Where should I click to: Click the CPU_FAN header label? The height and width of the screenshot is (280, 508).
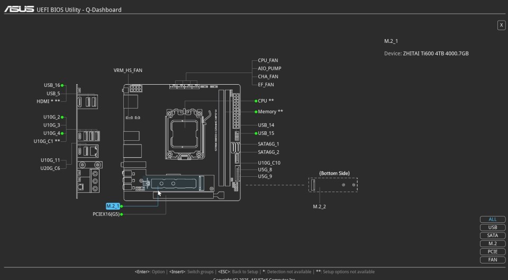point(268,60)
